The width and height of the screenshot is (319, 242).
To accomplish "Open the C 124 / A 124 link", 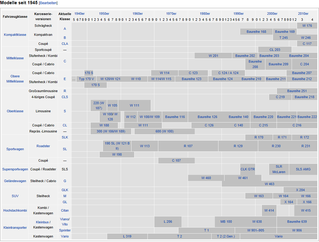I will (x=228, y=73).
